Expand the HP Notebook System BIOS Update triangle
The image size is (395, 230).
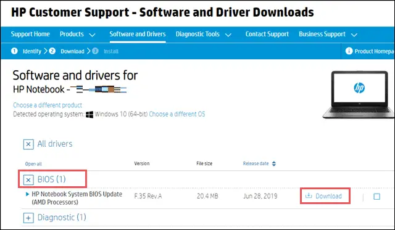(x=27, y=194)
